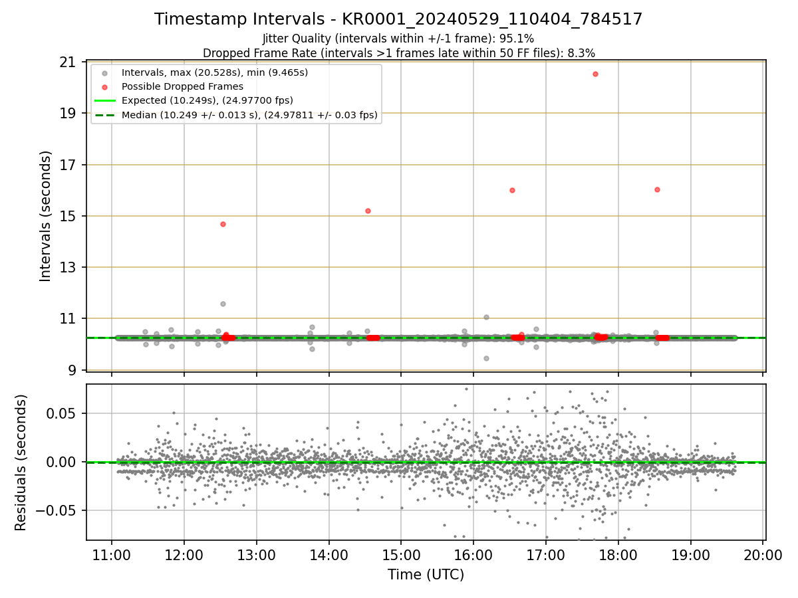This screenshot has height=598, width=798.
Task: Select the grey outlier at 11.5 seconds near 12:30
Action: [223, 304]
